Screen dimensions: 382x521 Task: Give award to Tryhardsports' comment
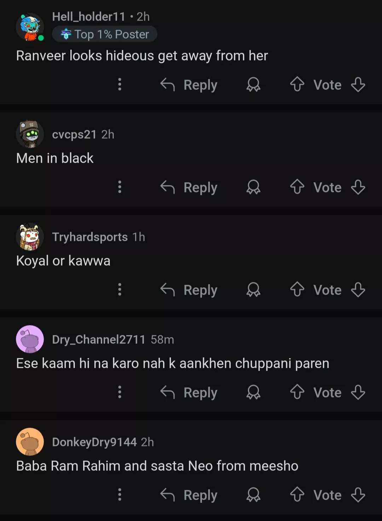pos(253,290)
